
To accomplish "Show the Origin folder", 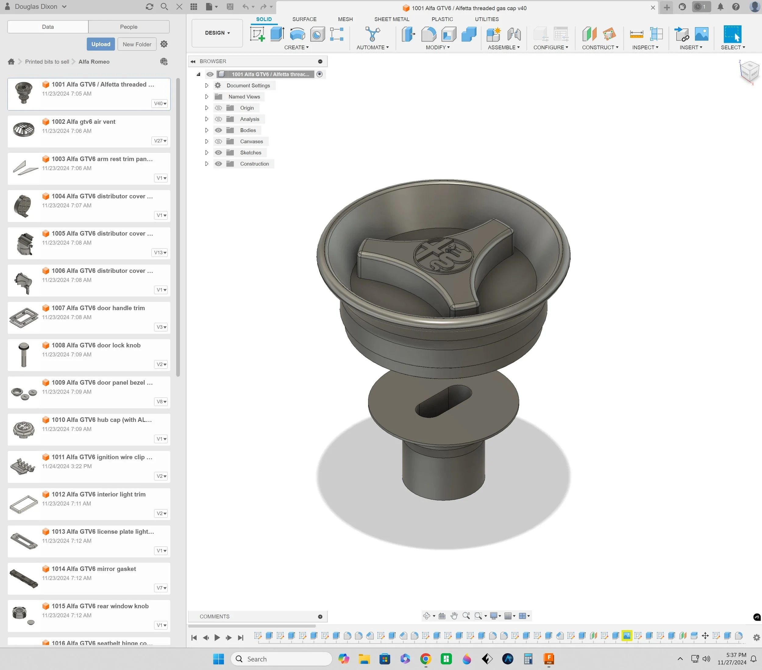I will [x=219, y=108].
